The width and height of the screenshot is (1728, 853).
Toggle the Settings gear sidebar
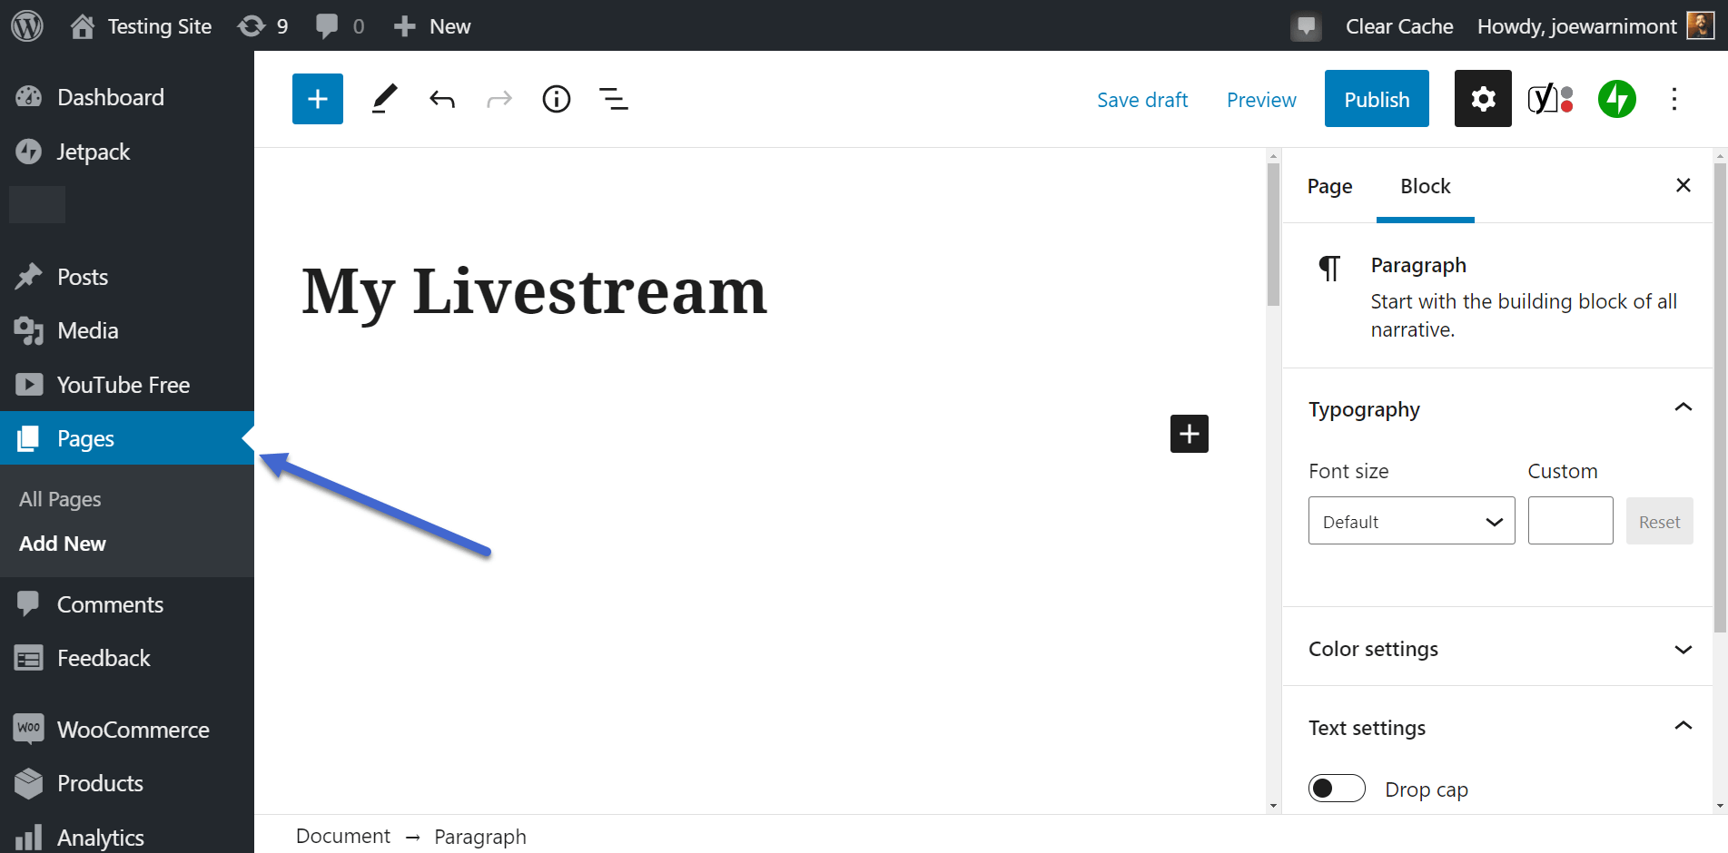pos(1483,99)
